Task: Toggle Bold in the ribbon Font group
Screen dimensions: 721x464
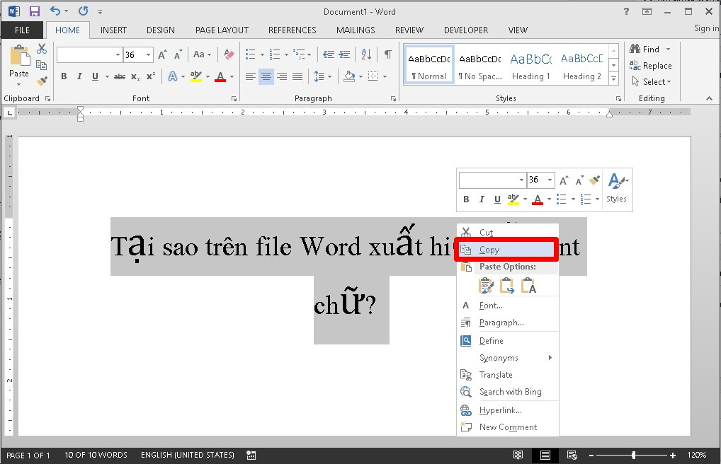Action: pyautogui.click(x=64, y=76)
